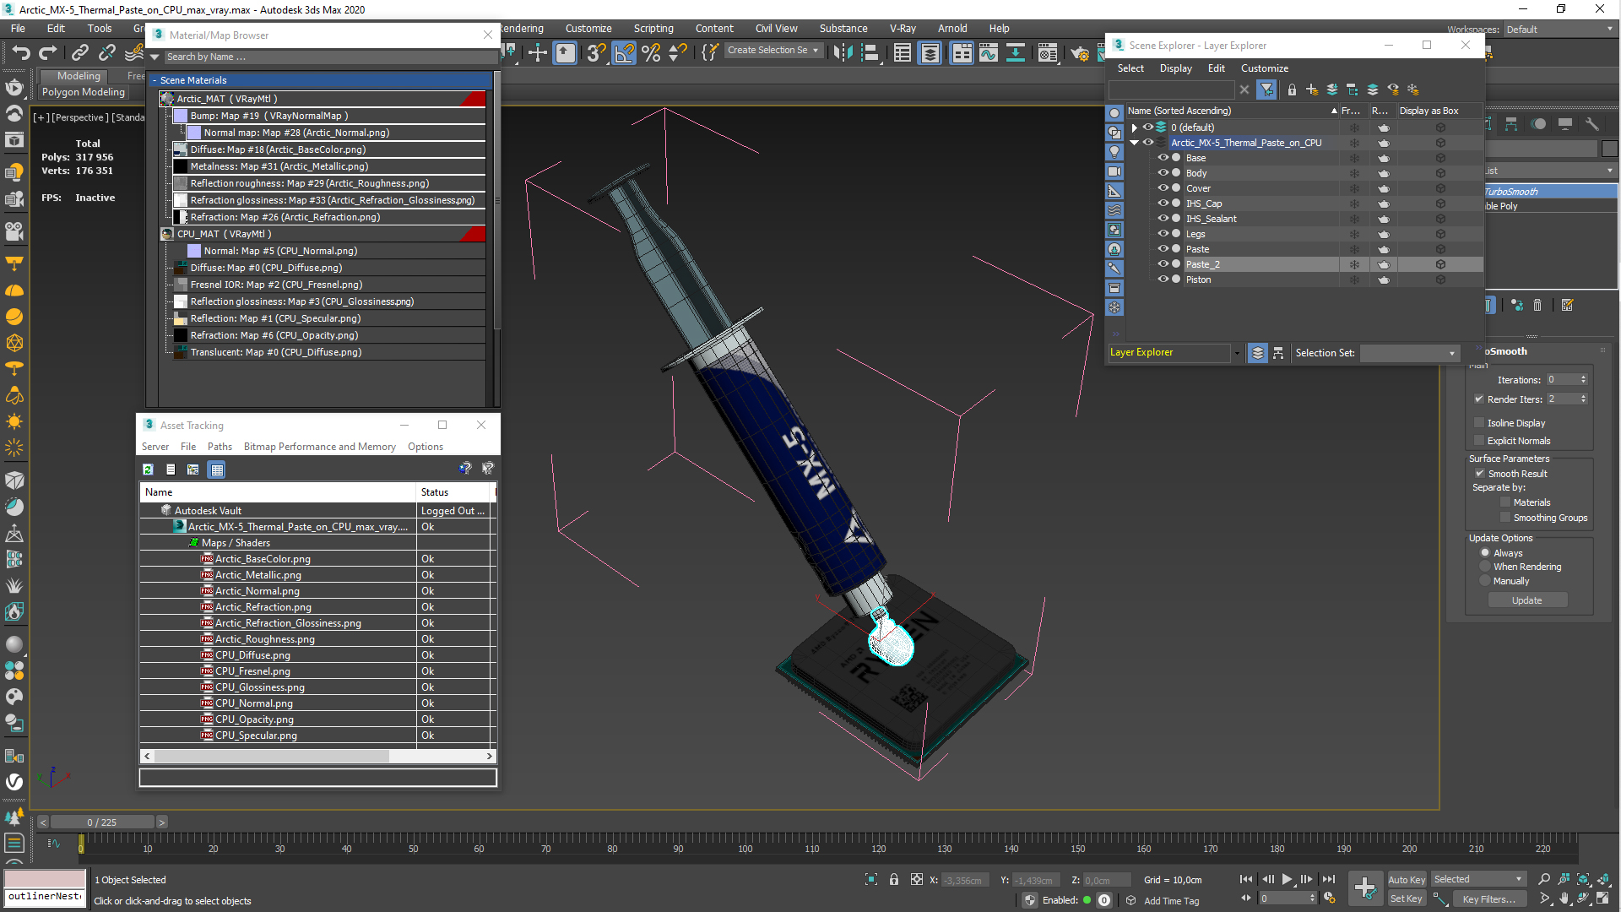Screen dimensions: 1621x912
Task: Click Display Lights filter bulb in Layer Explorer
Action: point(1114,152)
